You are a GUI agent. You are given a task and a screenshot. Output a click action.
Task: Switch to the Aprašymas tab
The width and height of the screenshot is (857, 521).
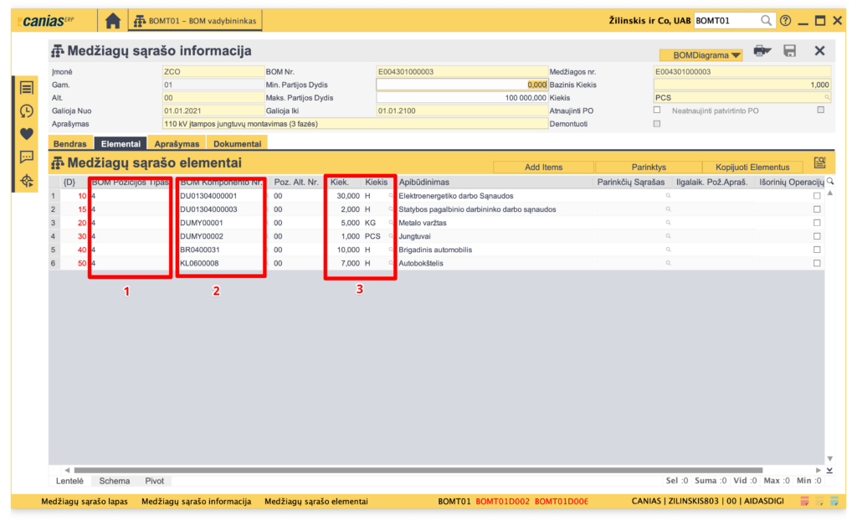tap(176, 144)
